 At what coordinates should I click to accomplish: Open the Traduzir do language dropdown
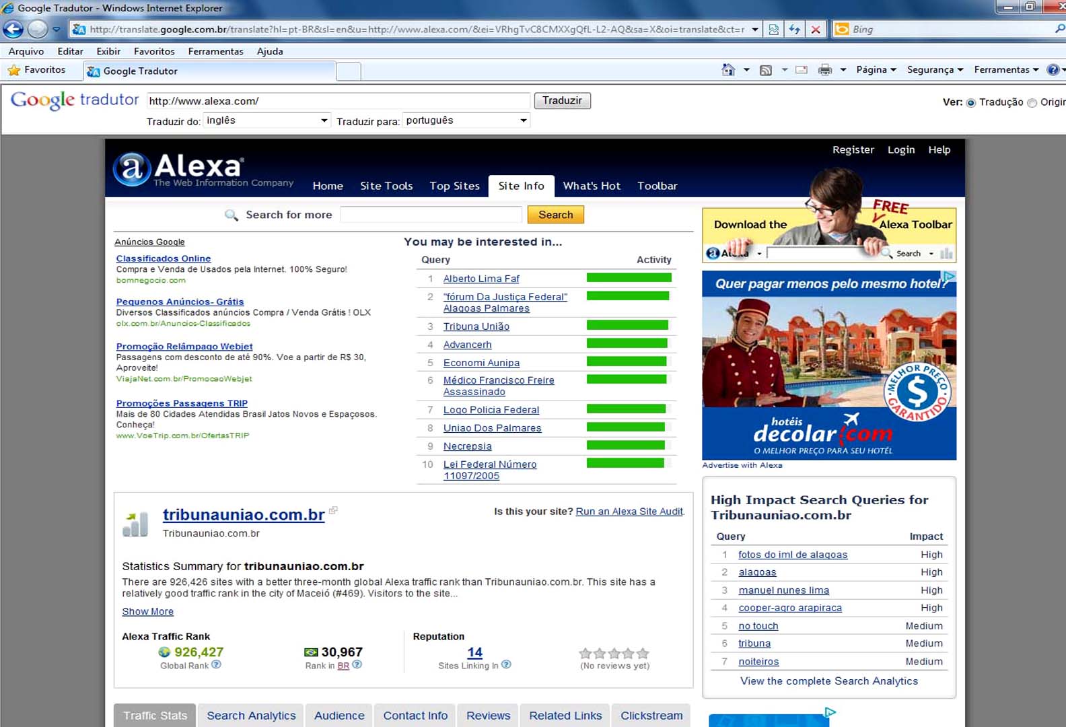coord(266,120)
